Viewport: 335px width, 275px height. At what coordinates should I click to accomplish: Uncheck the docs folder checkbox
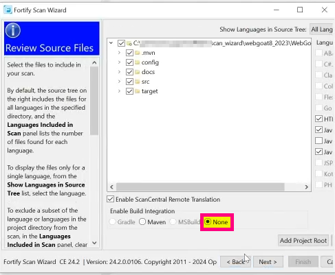coord(129,72)
